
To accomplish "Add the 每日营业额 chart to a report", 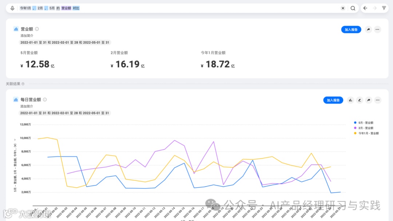I will click(333, 100).
